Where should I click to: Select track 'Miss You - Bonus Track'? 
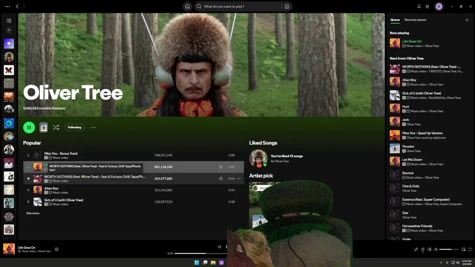point(61,153)
